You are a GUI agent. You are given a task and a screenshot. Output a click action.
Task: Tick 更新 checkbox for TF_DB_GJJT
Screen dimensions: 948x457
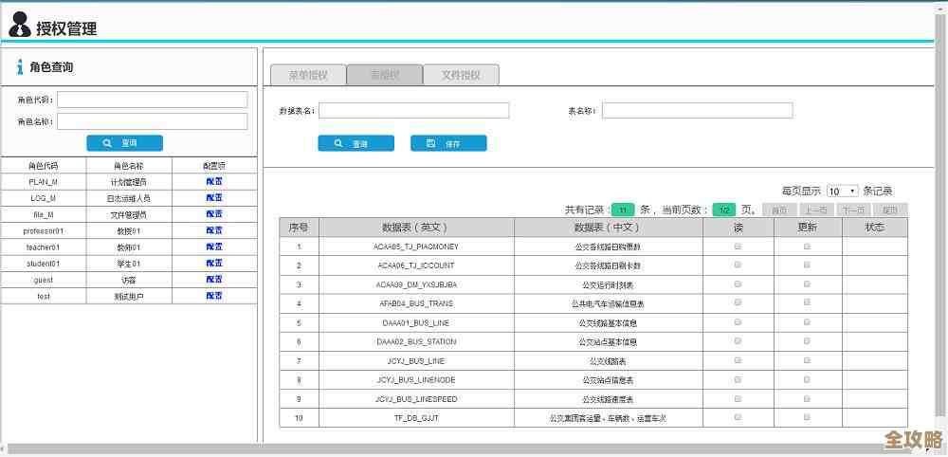[807, 417]
